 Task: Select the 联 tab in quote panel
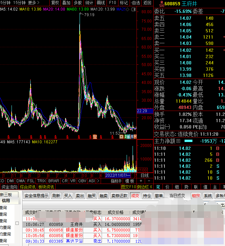click(196, 187)
